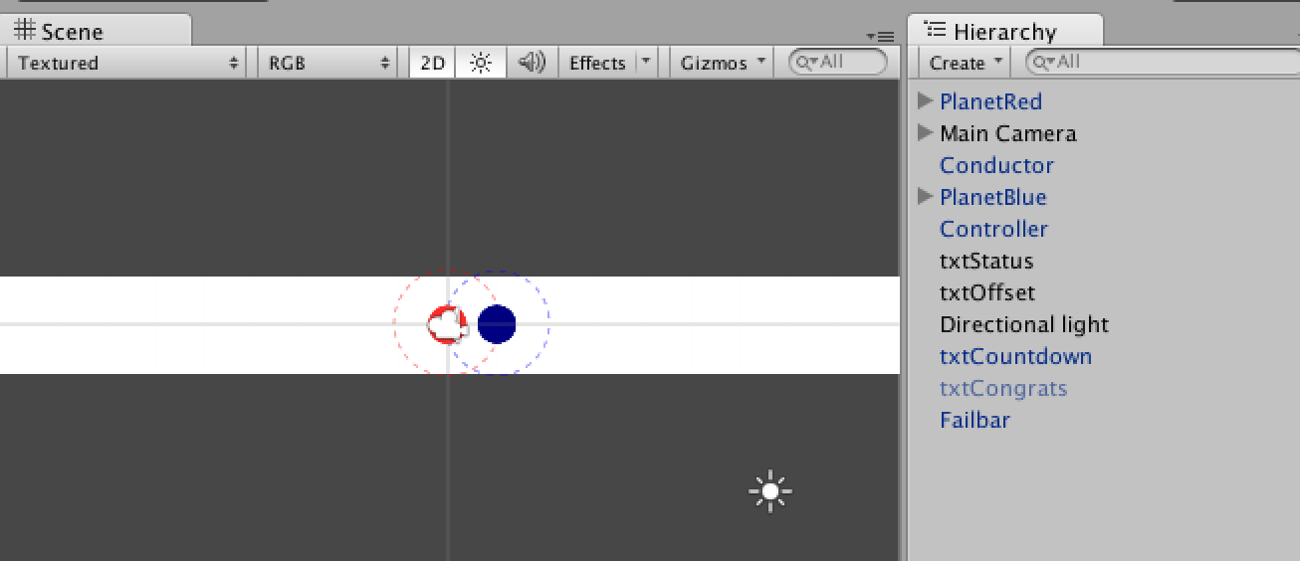
Task: Select txtCongrats in Hierarchy
Action: pos(1003,388)
